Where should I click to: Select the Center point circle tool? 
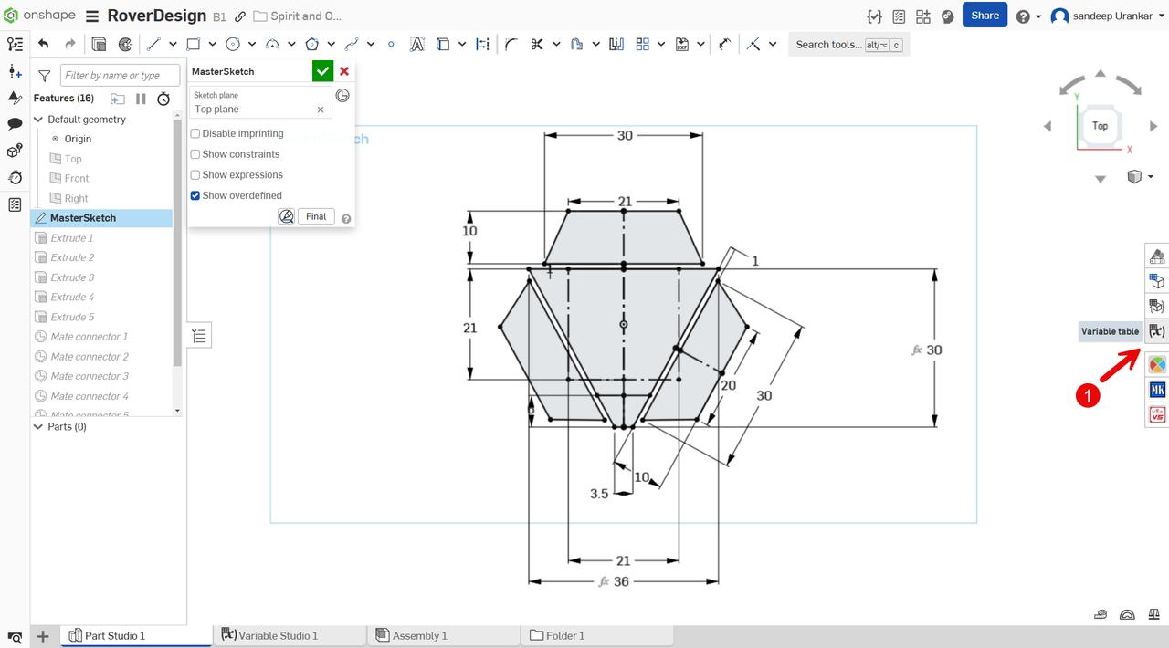(234, 43)
